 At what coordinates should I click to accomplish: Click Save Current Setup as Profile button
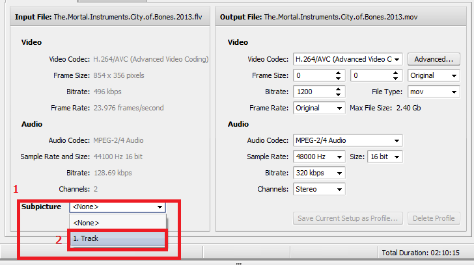[348, 218]
